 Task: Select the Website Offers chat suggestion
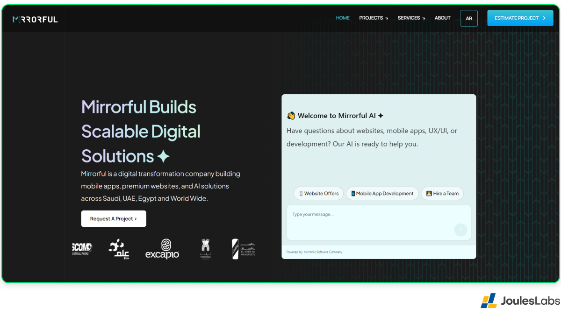(319, 193)
